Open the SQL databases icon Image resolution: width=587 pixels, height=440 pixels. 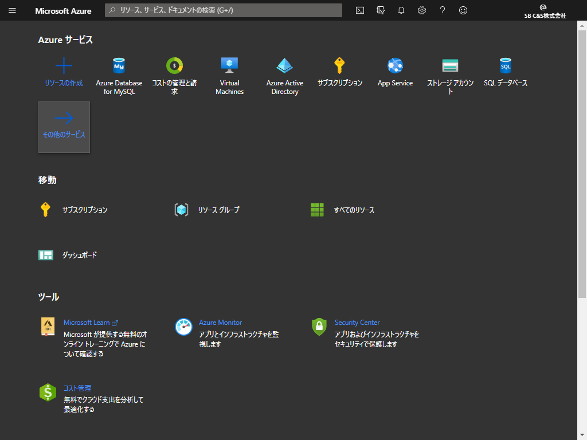tap(506, 65)
